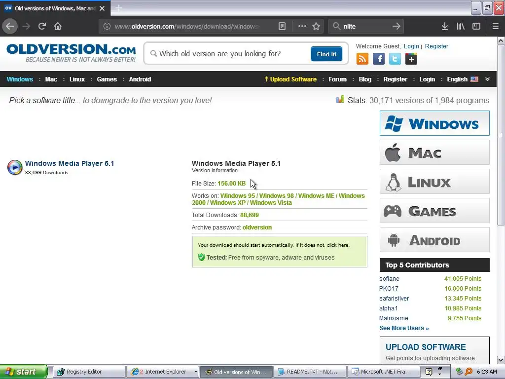Open contributor Matrixisme's profile
Screen dimensions: 505x379
pos(394,318)
